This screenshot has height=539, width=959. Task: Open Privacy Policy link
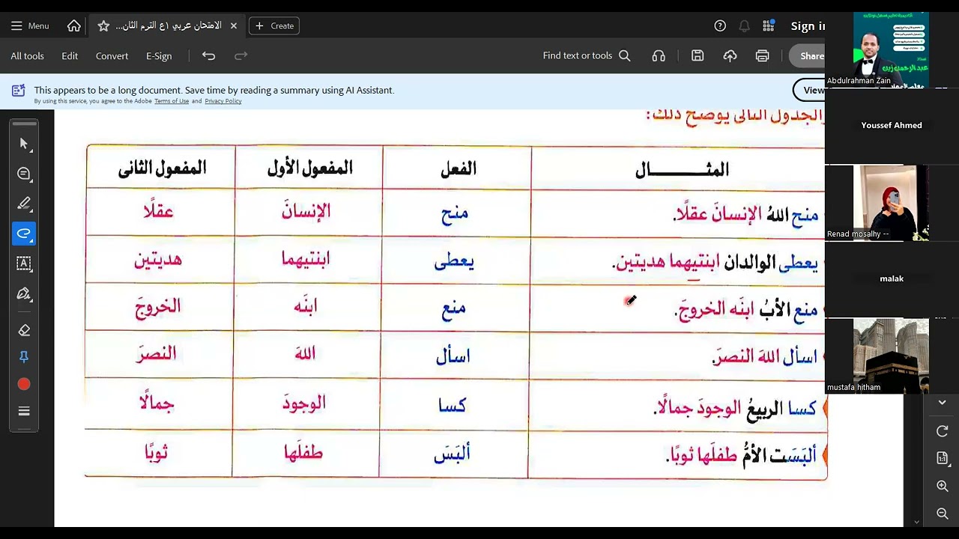click(223, 101)
